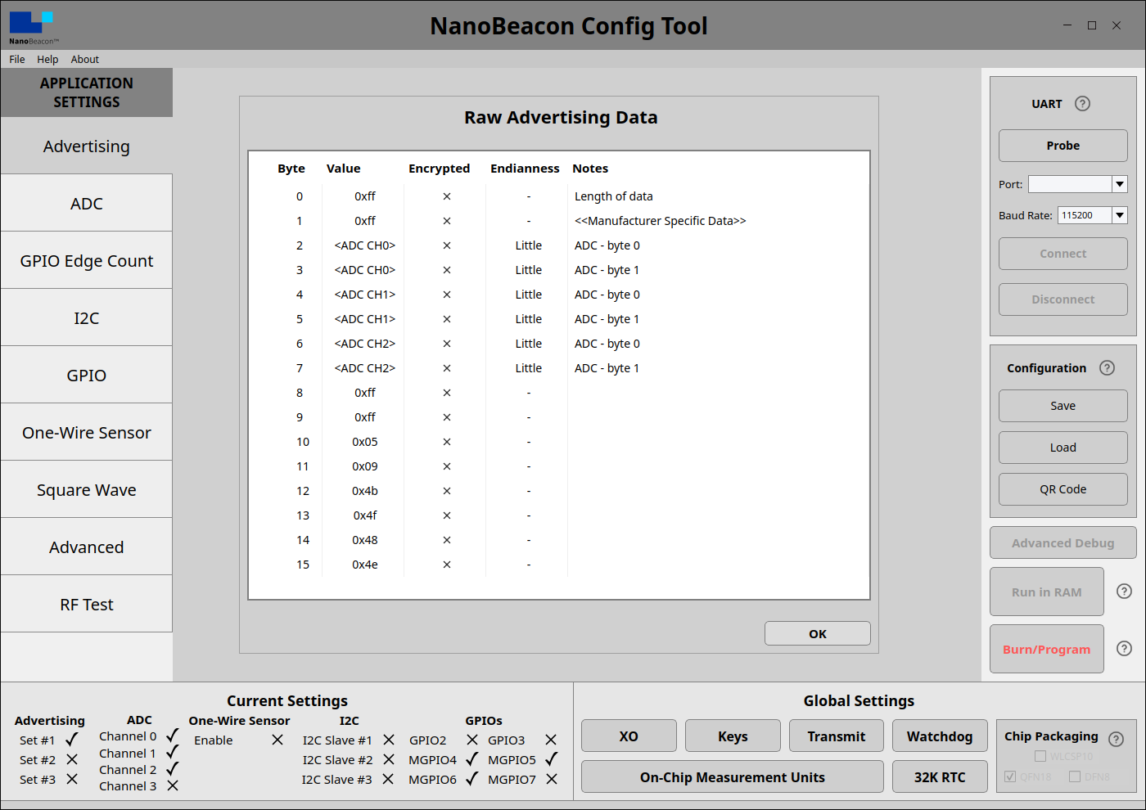Click the Run in RAM button
Image resolution: width=1146 pixels, height=810 pixels.
click(x=1047, y=592)
